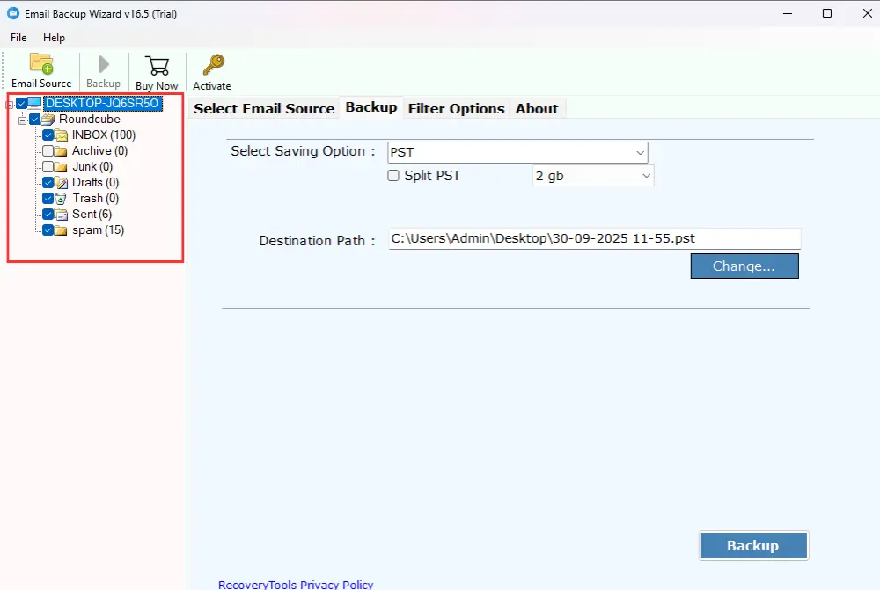Open the 2 gb split size dropdown

(593, 176)
